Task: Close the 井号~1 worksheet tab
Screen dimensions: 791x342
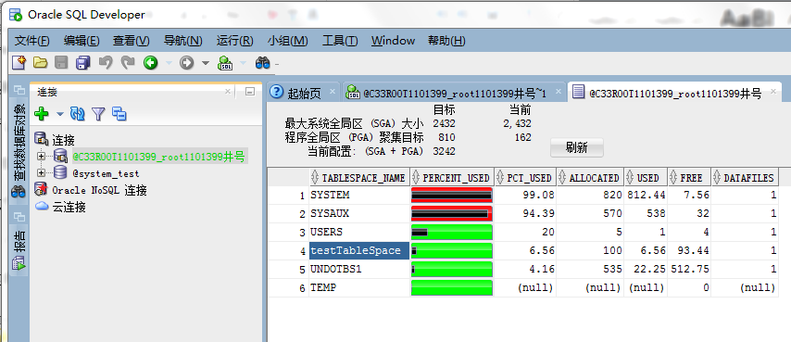Action: (x=558, y=92)
